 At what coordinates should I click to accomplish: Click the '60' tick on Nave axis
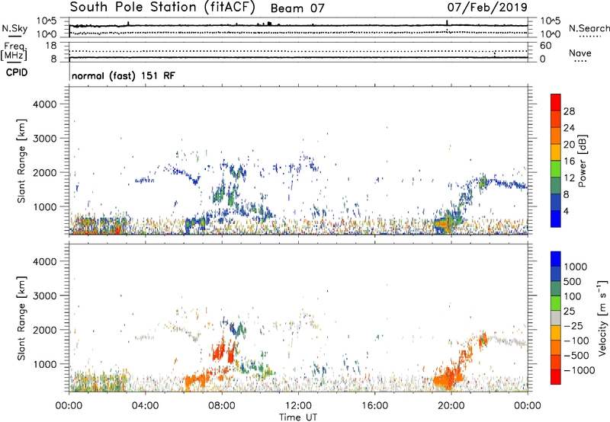pyautogui.click(x=546, y=46)
